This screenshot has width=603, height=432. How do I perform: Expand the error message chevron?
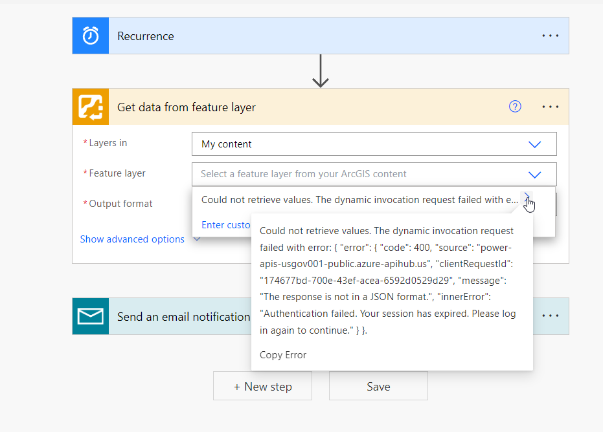pos(527,199)
